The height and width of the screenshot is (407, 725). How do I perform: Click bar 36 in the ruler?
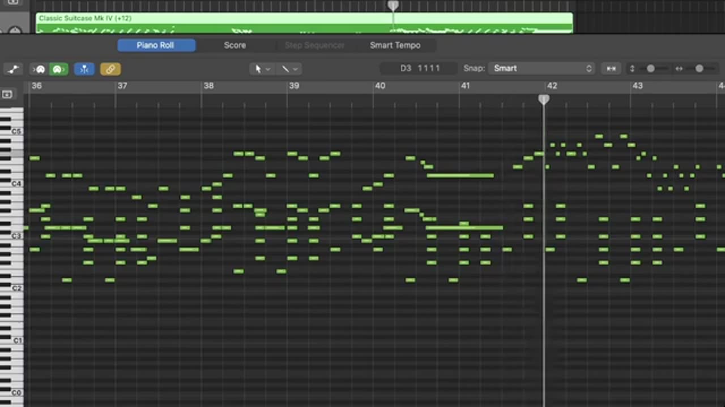pyautogui.click(x=37, y=86)
